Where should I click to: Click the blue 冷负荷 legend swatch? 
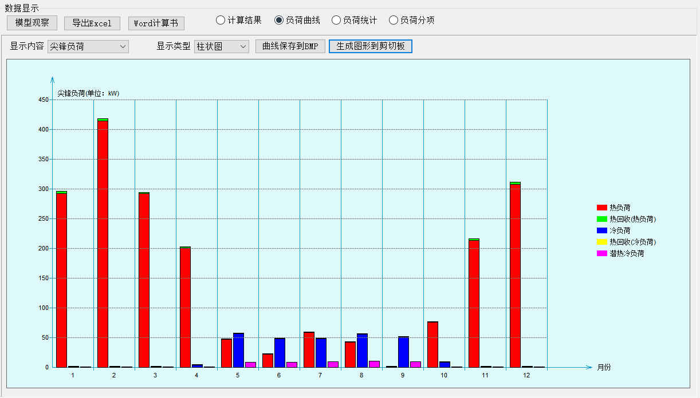coord(601,230)
